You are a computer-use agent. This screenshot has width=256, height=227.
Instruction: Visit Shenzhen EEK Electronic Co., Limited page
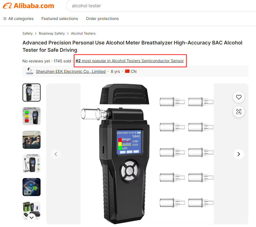[x=71, y=71]
